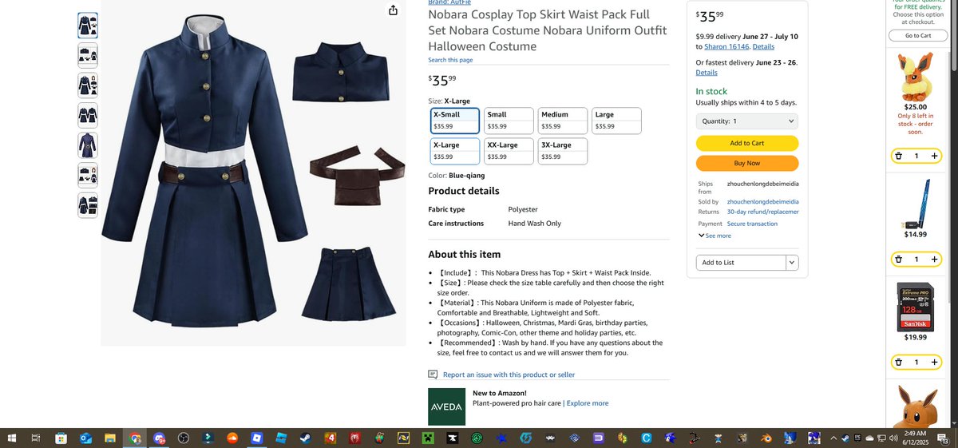
Task: Open the notification center icon
Action: [x=943, y=438]
